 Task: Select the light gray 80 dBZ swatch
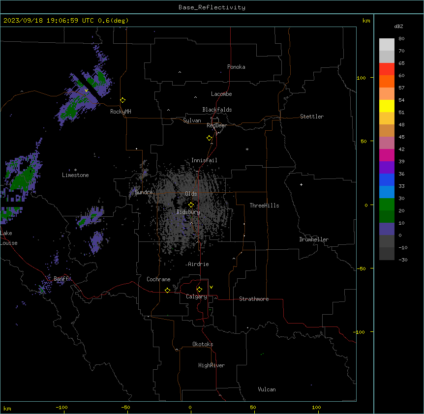pos(387,45)
